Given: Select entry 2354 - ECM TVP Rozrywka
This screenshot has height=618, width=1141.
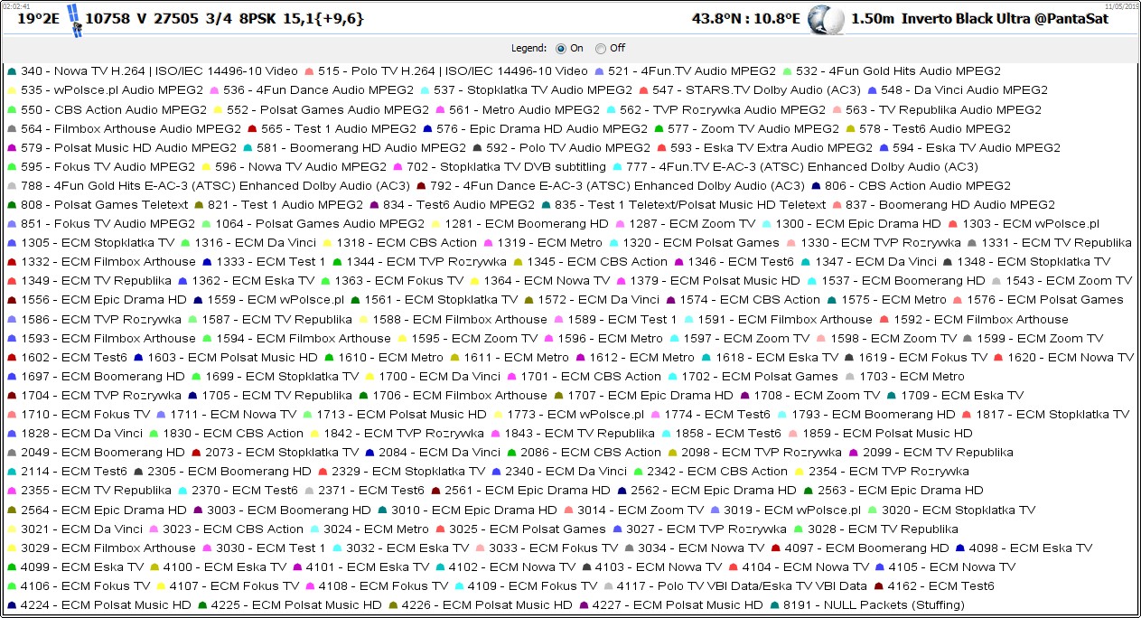Looking at the screenshot, I should (x=888, y=472).
